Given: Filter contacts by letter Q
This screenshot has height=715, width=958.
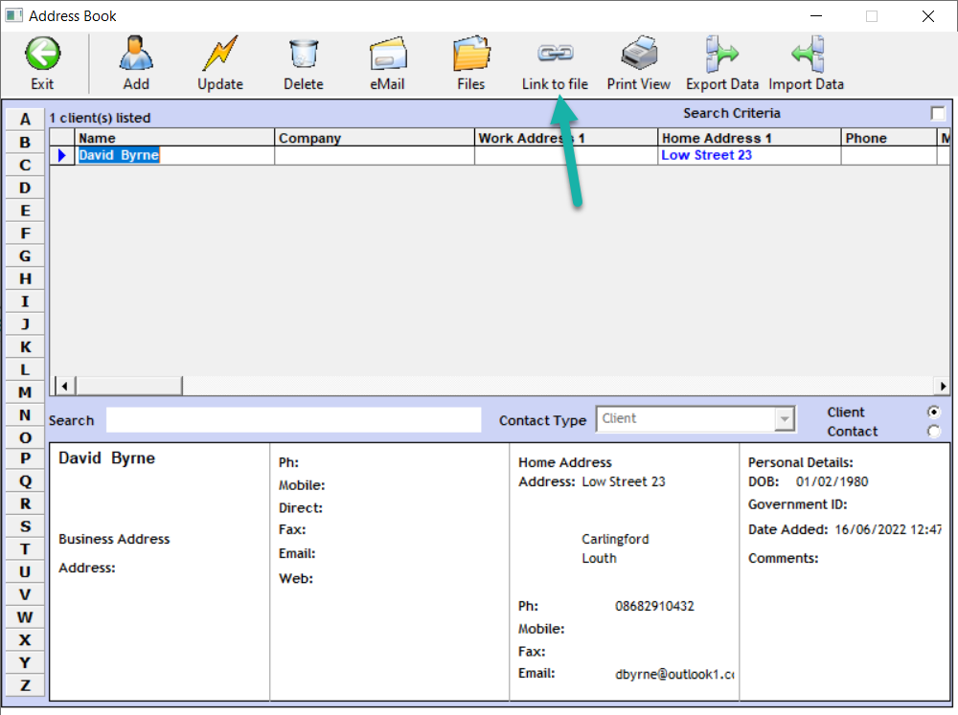Looking at the screenshot, I should point(25,481).
